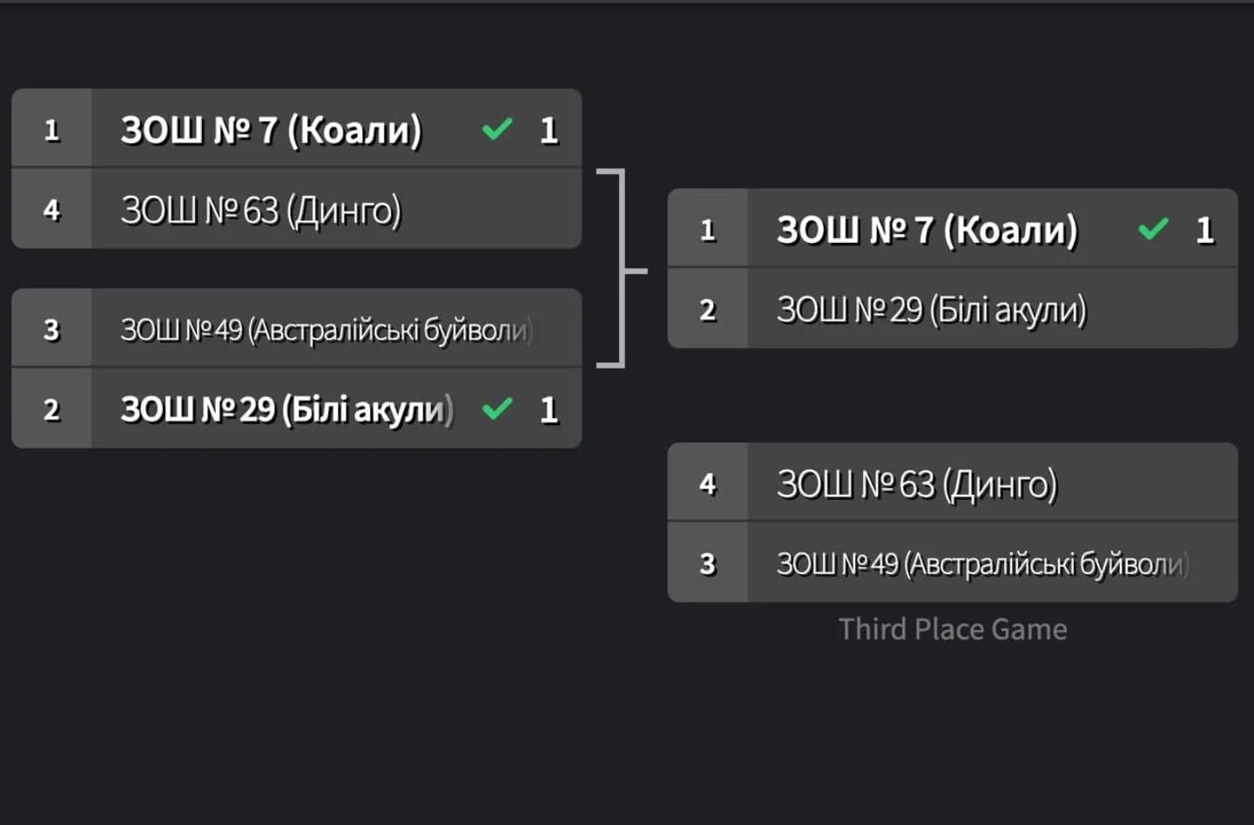Click seed 3 badge in second semifinal
The height and width of the screenshot is (825, 1254).
click(51, 329)
